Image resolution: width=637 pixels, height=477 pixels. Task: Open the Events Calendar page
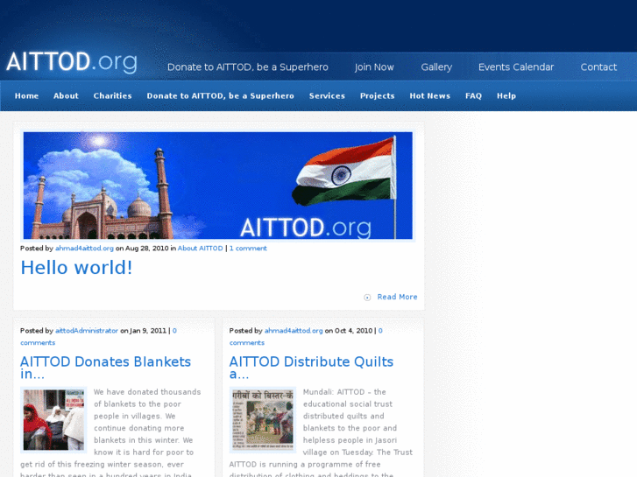[x=516, y=67]
